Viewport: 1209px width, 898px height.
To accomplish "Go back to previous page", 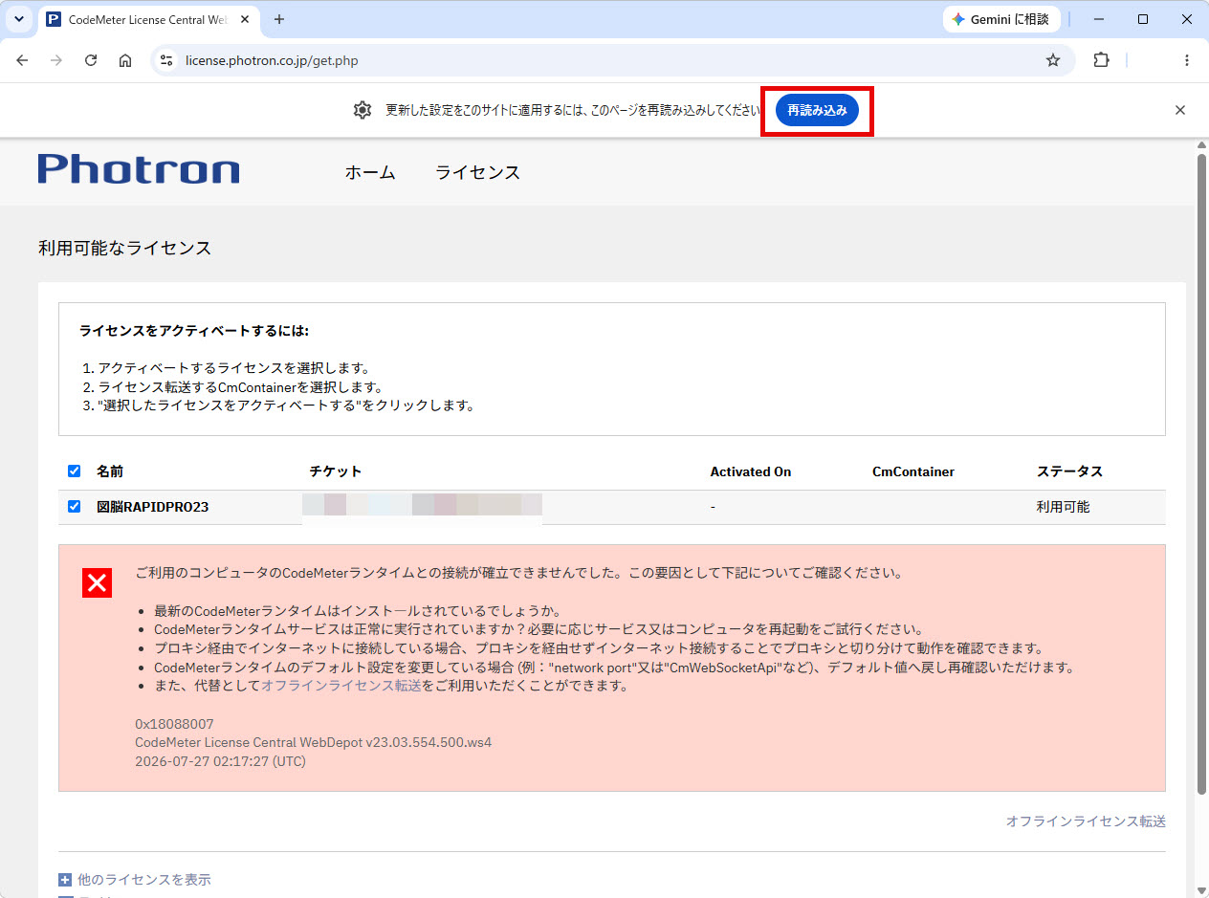I will [x=22, y=60].
